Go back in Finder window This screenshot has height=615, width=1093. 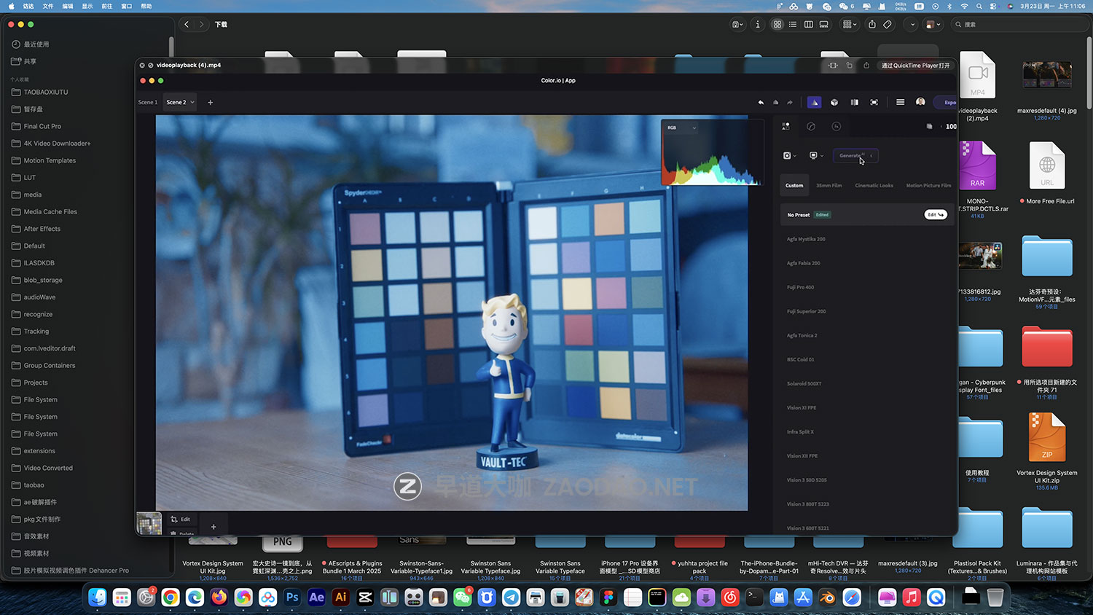(x=187, y=24)
